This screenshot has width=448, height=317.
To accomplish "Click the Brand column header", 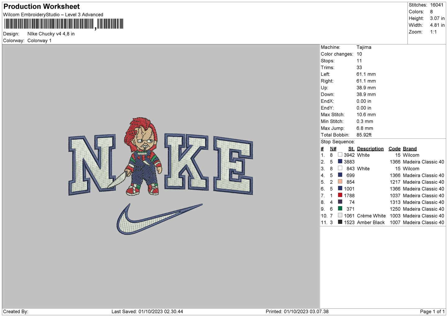I will (x=410, y=149).
